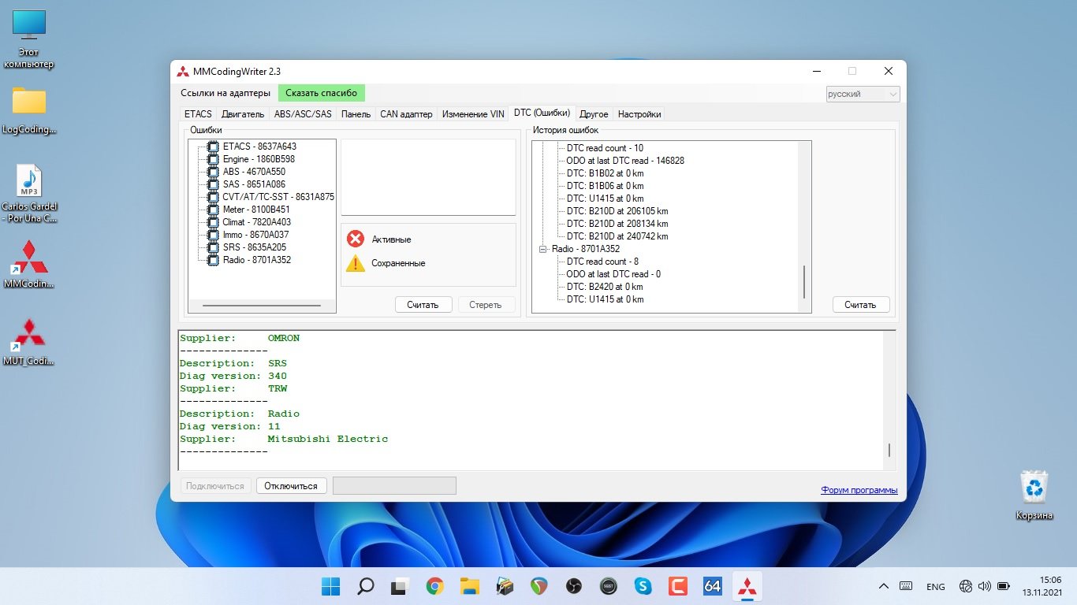1077x605 pixels.
Task: Switch to the Двигатель tab
Action: point(243,114)
